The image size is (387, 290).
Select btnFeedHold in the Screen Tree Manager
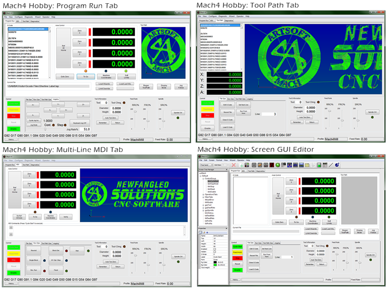[213, 184]
